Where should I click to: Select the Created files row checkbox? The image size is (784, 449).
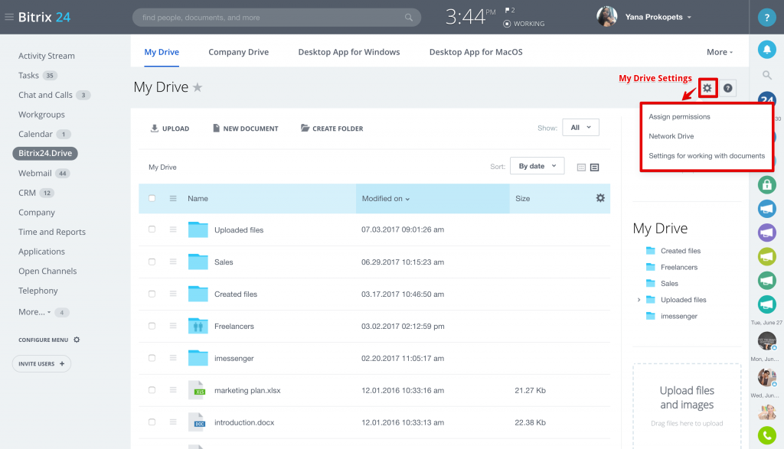[x=152, y=294]
